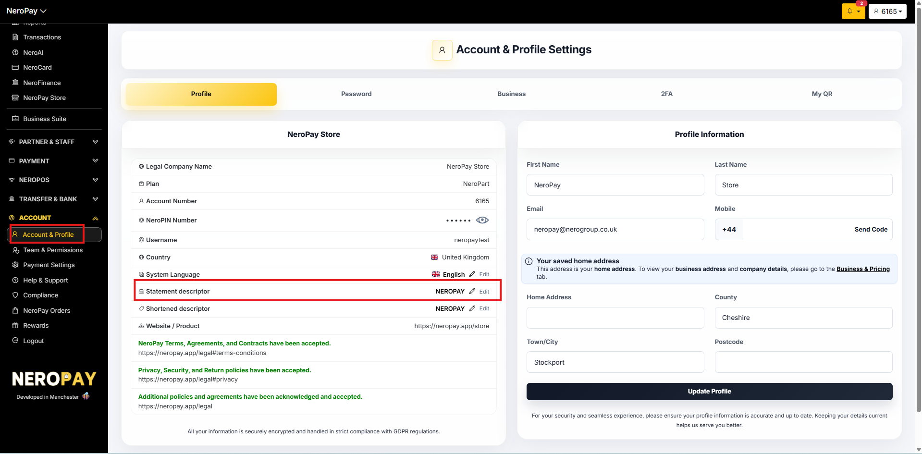Open the NeroPay top-left dropdown
The image size is (922, 454).
click(26, 11)
